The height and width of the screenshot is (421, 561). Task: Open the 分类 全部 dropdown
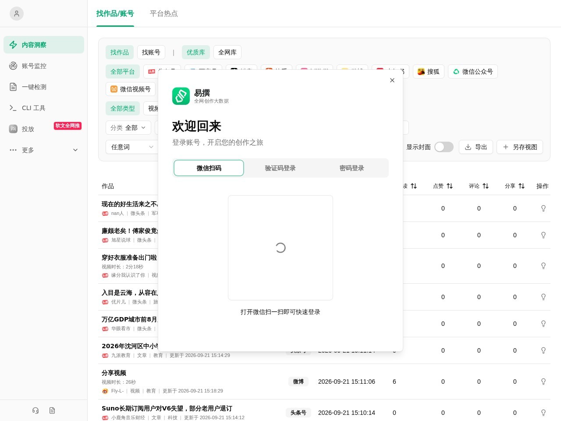coord(128,128)
